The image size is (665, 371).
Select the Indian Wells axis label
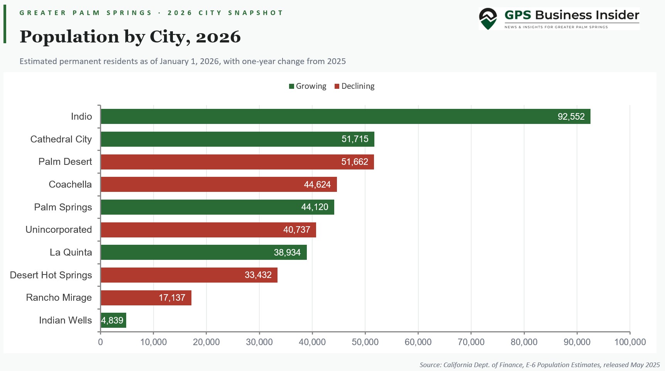[65, 320]
